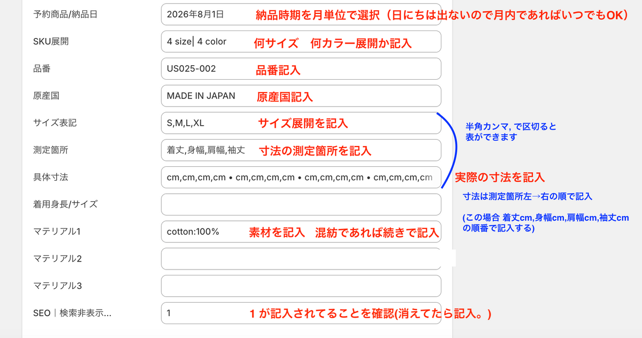The height and width of the screenshot is (338, 642).
Task: Click the SKU展開 input field
Action: point(301,42)
